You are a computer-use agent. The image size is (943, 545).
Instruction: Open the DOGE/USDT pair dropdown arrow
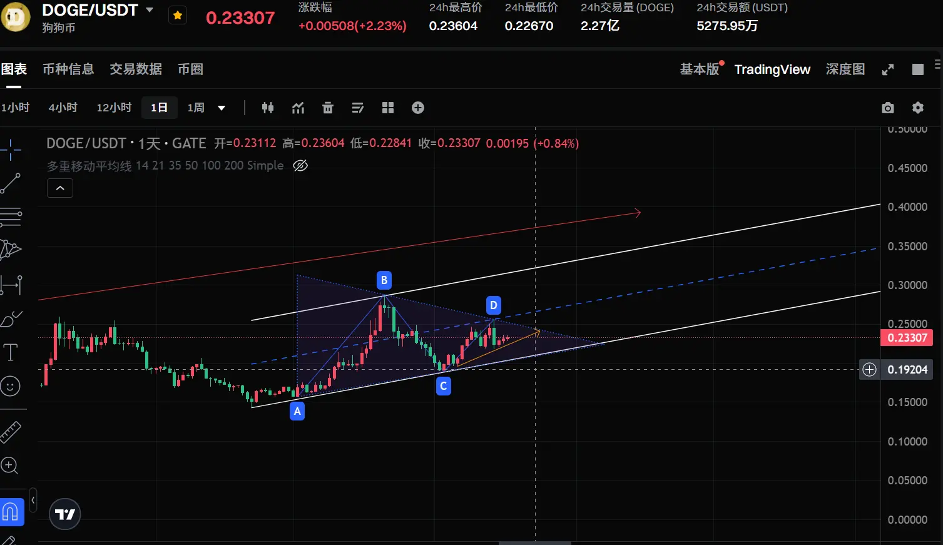[x=150, y=10]
